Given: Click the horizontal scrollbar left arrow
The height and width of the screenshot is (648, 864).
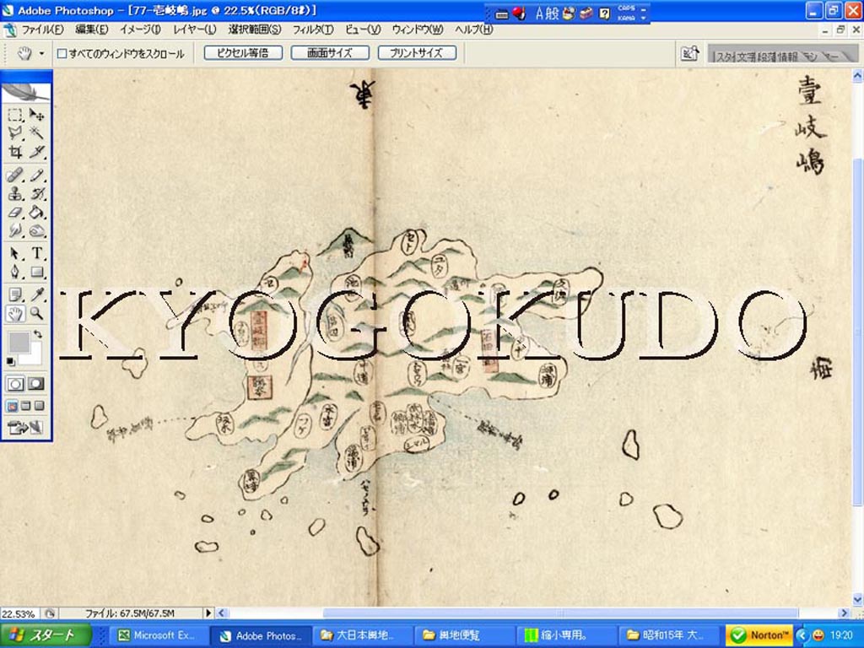Looking at the screenshot, I should 222,613.
